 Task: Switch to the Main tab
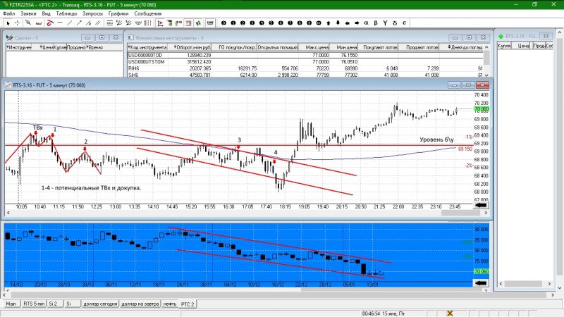[x=11, y=304]
